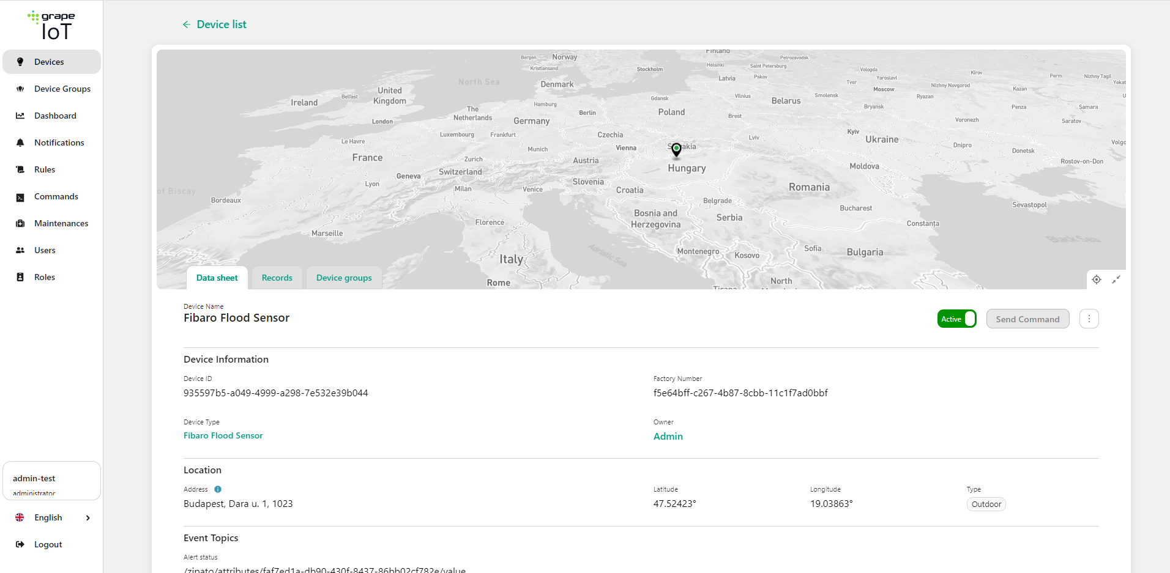The image size is (1170, 573).
Task: Click the grape IoT logo
Action: [x=51, y=26]
